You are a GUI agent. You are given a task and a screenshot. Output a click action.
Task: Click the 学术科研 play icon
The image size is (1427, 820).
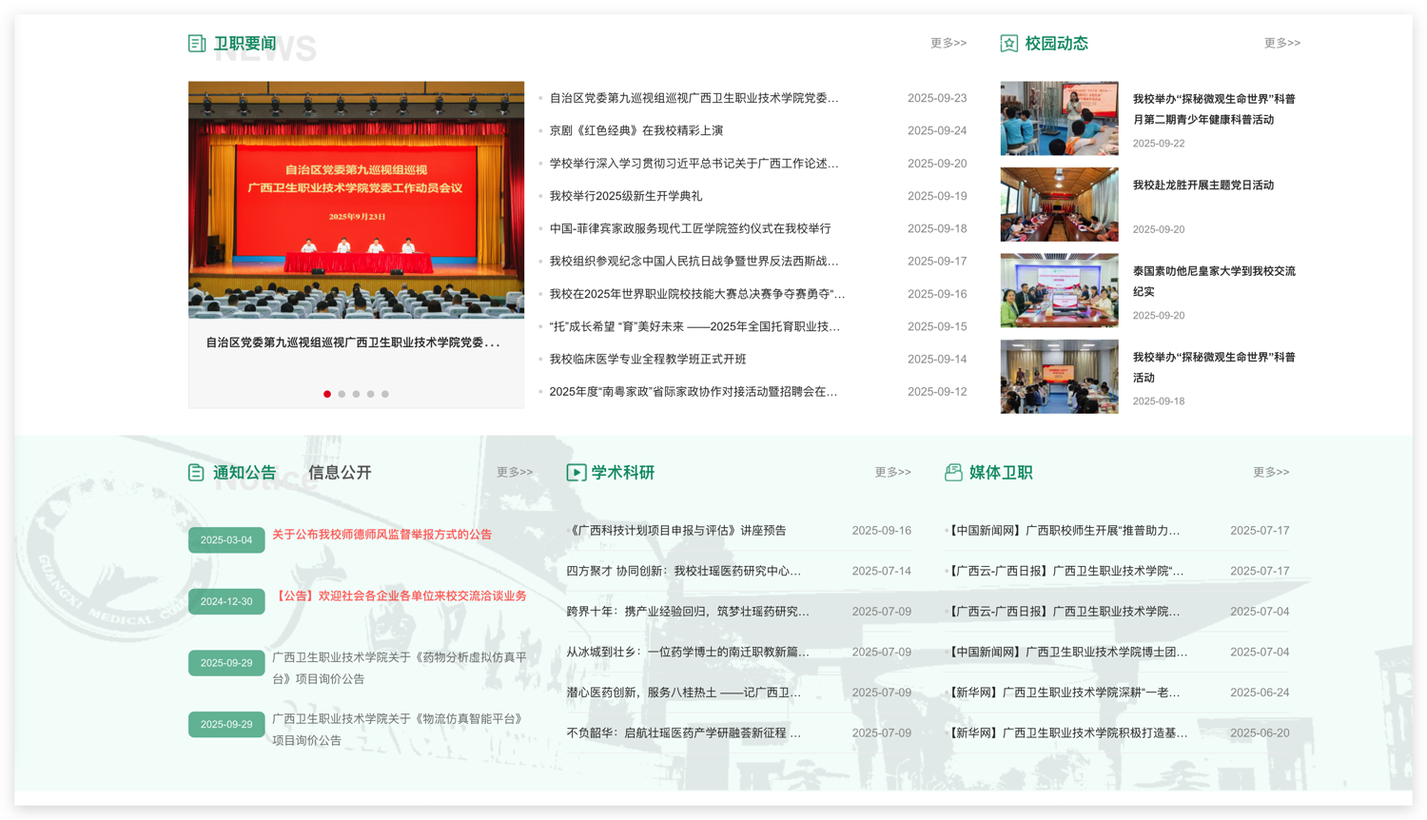coord(576,473)
